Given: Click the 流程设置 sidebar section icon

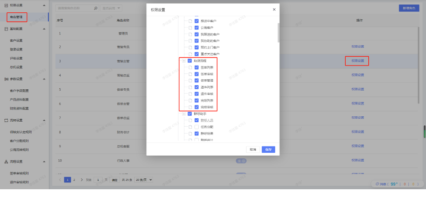Looking at the screenshot, I should coord(6,162).
